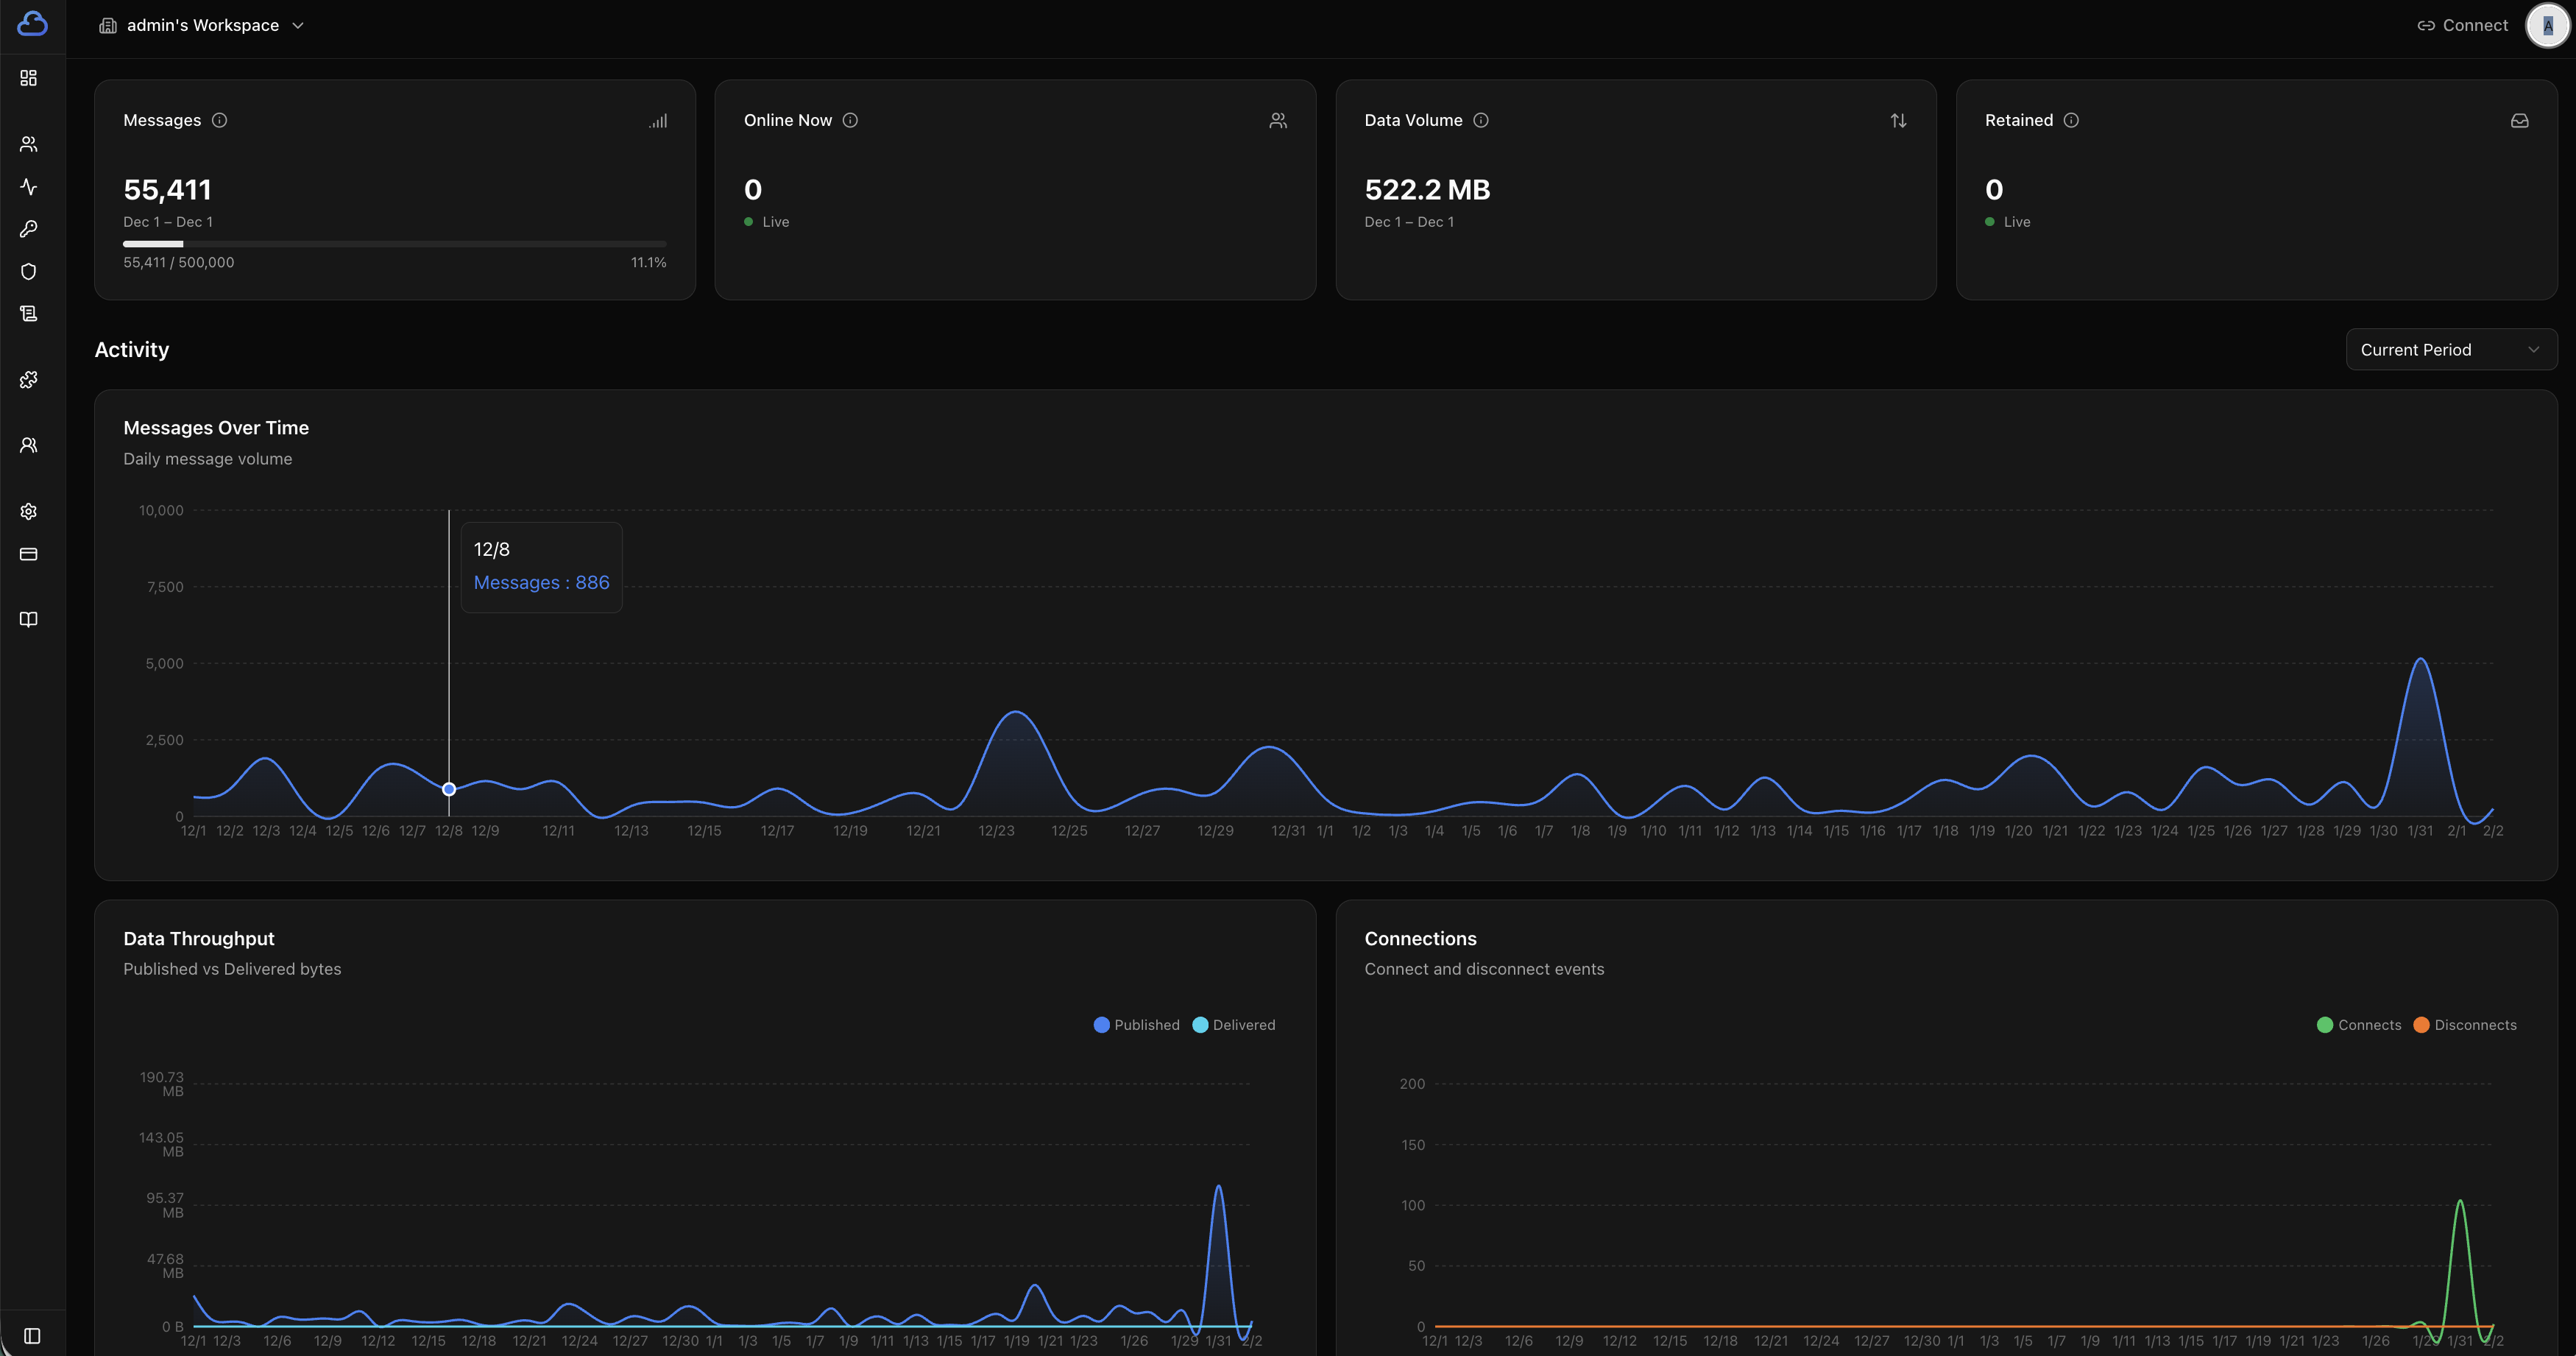This screenshot has height=1356, width=2576.
Task: Select the API keys icon in sidebar
Action: click(28, 229)
